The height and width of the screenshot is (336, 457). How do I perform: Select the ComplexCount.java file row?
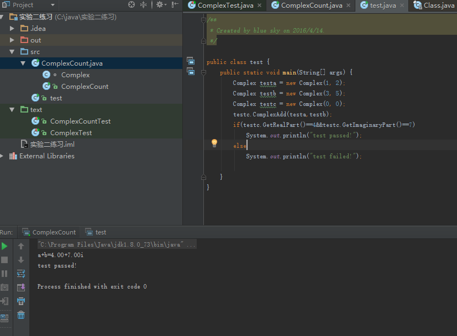click(91, 63)
